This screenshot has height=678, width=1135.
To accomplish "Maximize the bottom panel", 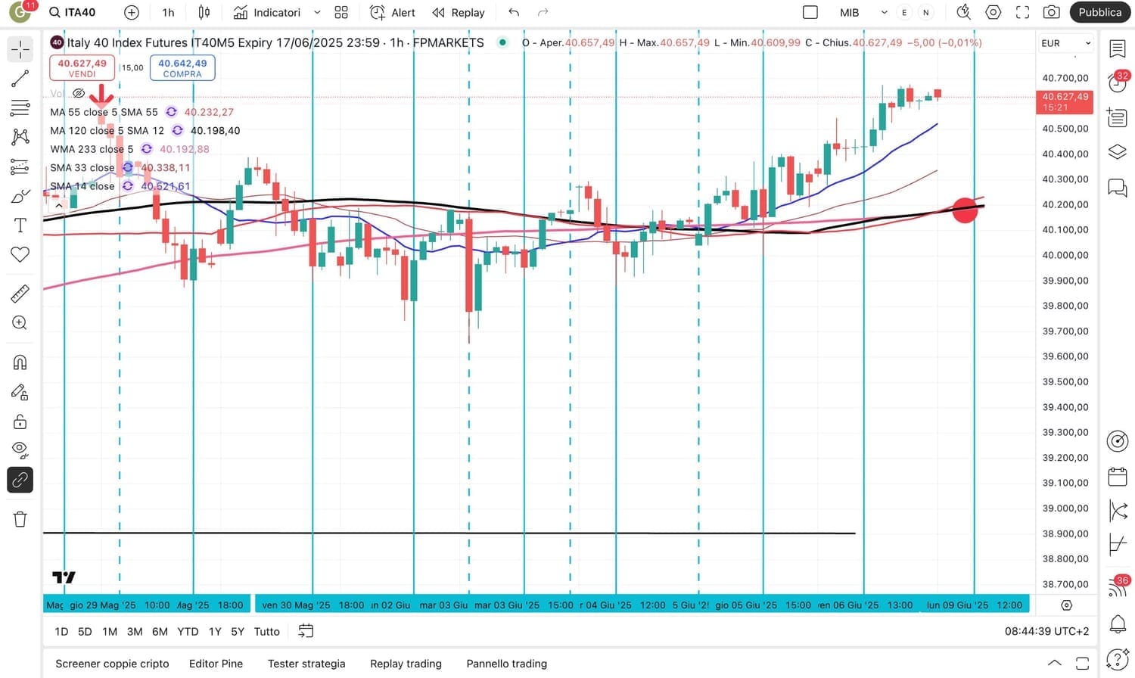I will tap(1082, 664).
